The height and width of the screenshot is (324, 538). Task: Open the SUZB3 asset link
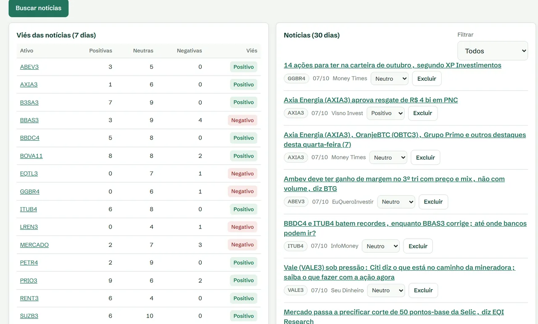point(29,316)
